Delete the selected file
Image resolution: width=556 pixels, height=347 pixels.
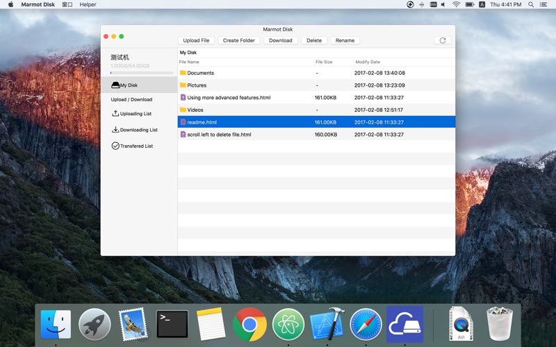click(x=314, y=40)
